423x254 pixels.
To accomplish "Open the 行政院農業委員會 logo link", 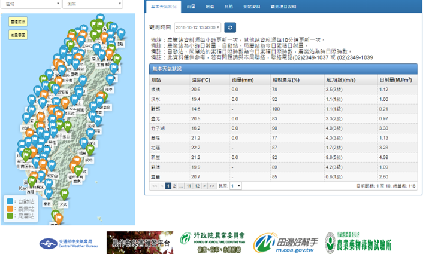I will 213,243.
